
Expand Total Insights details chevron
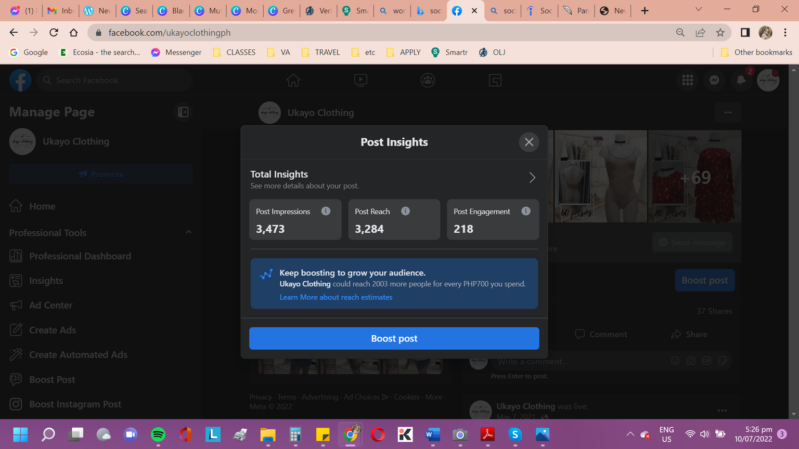[x=532, y=178]
